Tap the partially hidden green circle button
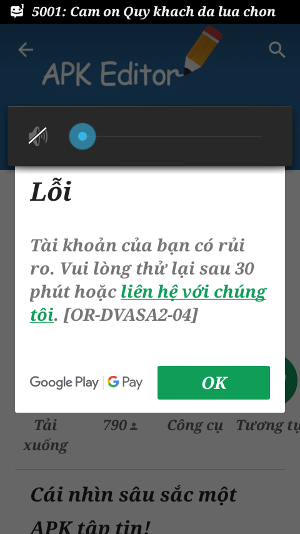Image resolution: width=300 pixels, height=534 pixels. coord(291,380)
